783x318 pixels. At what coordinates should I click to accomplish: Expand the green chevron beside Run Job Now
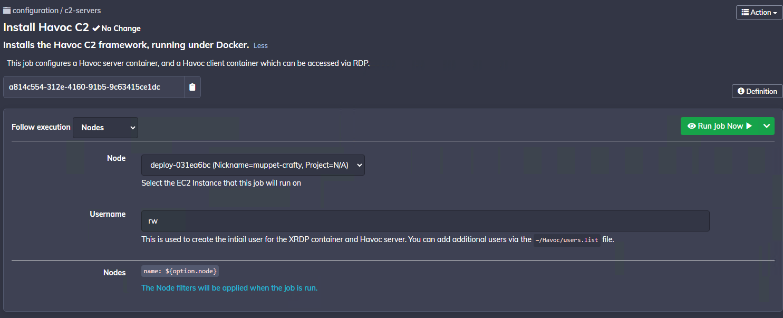[x=767, y=126]
